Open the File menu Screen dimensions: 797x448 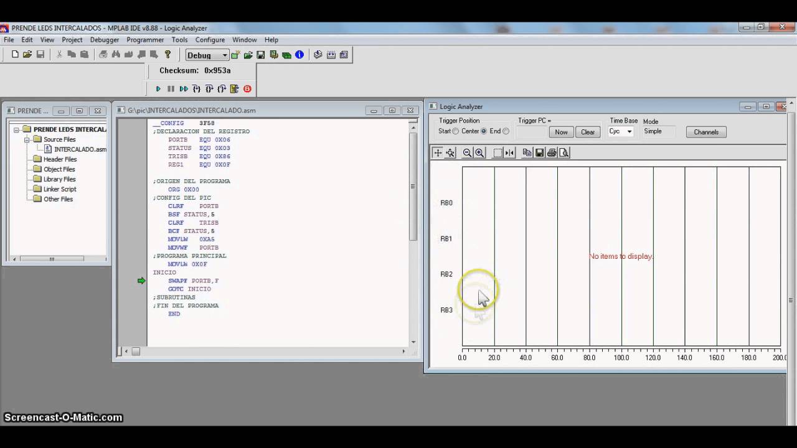(9, 40)
